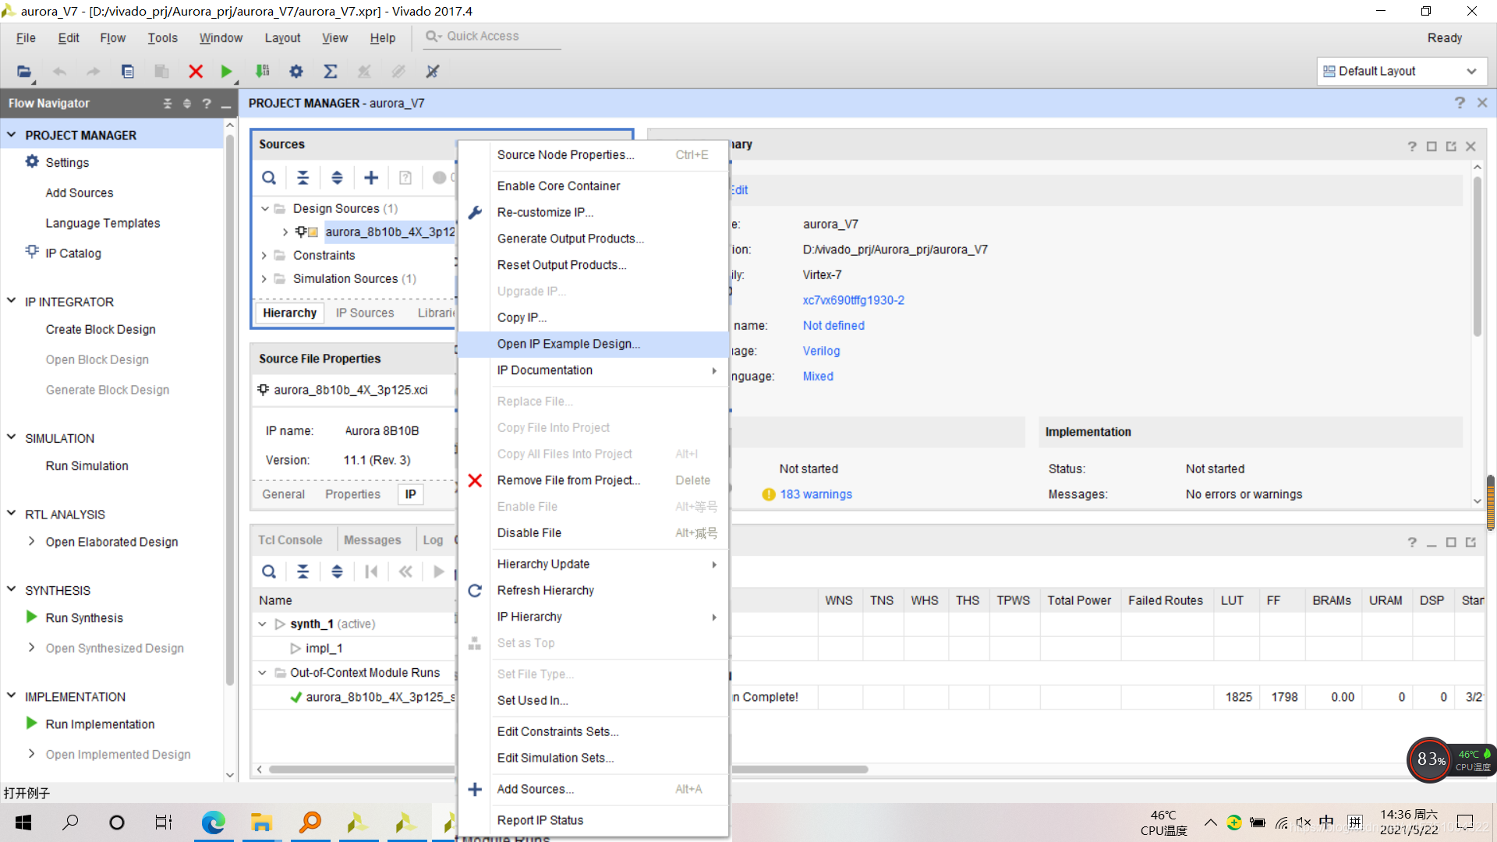Click Run Simulation

87,465
